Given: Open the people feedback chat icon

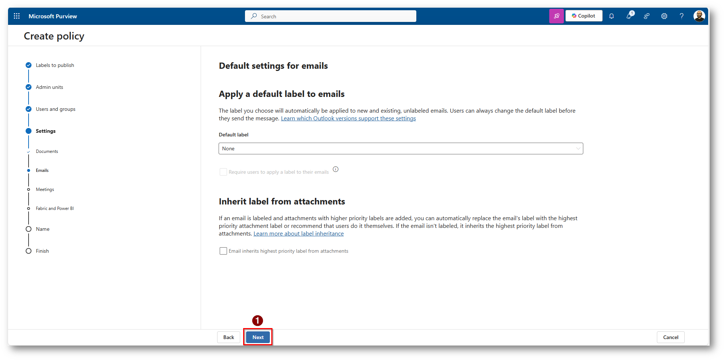Looking at the screenshot, I should 647,16.
